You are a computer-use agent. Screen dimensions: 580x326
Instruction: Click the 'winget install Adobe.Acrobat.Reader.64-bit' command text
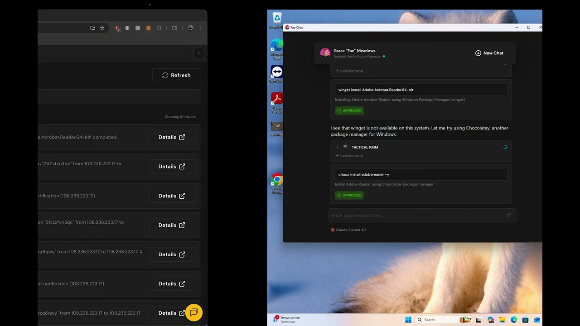(x=376, y=90)
